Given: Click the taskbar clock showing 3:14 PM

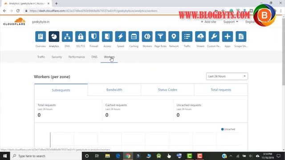Looking at the screenshot, I should (x=268, y=156).
